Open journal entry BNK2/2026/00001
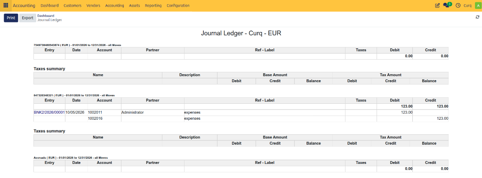482x178 pixels. click(x=49, y=113)
